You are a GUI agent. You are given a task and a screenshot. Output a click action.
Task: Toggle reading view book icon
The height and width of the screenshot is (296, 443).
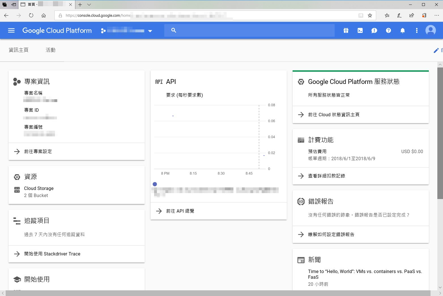361,15
